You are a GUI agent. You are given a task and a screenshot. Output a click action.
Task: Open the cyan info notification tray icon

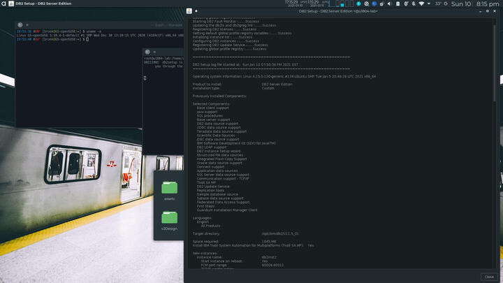(x=358, y=4)
